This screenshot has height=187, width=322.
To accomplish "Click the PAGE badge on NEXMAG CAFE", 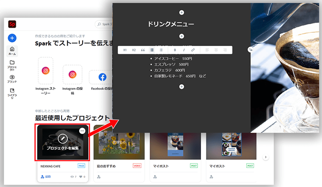I will pyautogui.click(x=81, y=166).
